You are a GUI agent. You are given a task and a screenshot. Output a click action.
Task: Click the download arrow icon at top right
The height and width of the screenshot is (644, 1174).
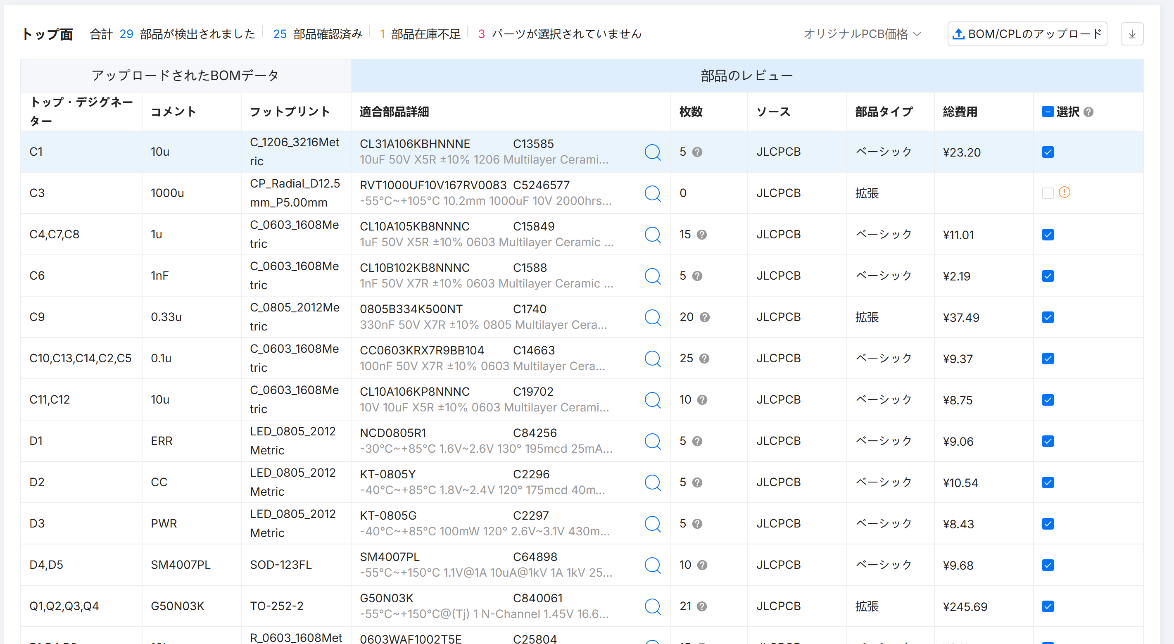click(1131, 34)
